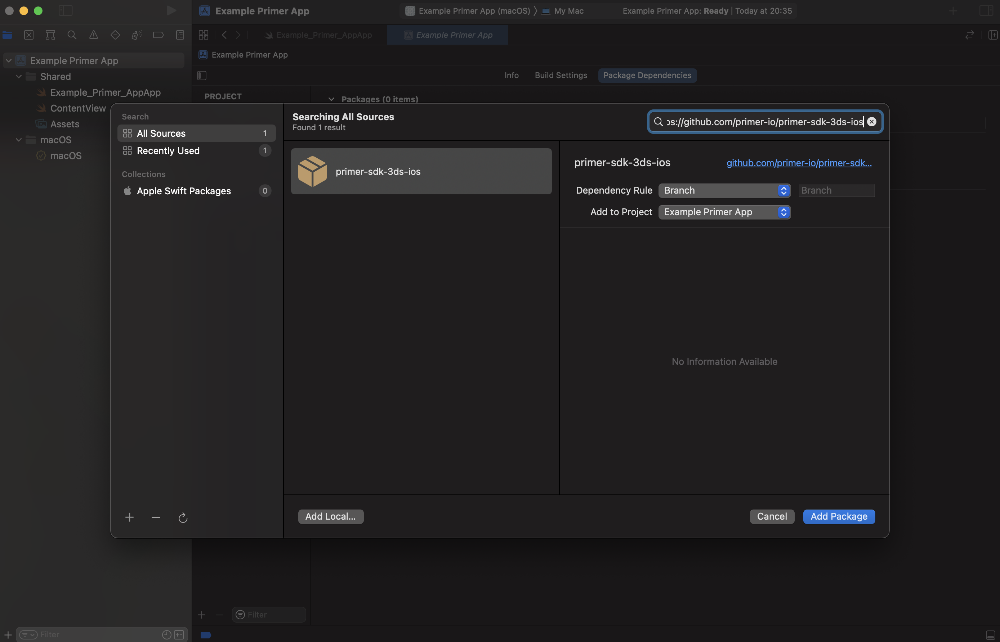The width and height of the screenshot is (1000, 642).
Task: Open the Add to Project dropdown
Action: click(x=724, y=212)
